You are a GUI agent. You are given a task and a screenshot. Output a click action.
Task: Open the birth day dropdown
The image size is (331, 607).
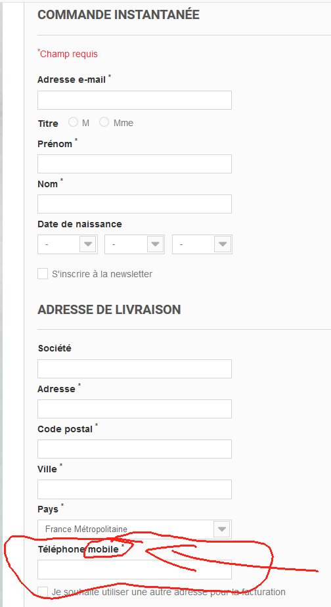click(68, 244)
